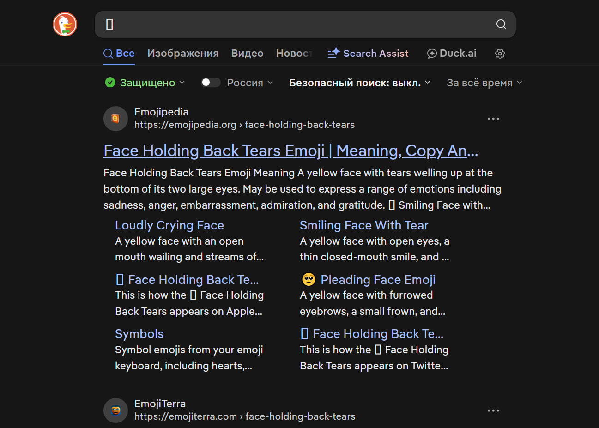Click the green Защищено checkmark icon
This screenshot has height=428, width=599.
point(110,83)
